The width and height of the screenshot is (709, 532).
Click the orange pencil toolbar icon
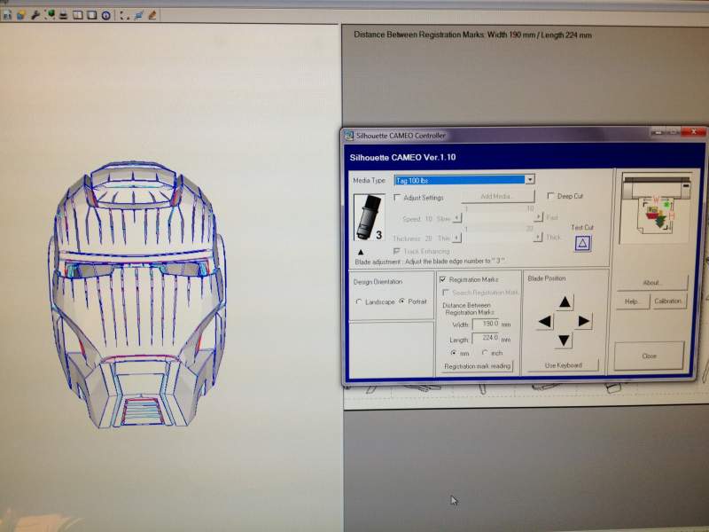152,15
